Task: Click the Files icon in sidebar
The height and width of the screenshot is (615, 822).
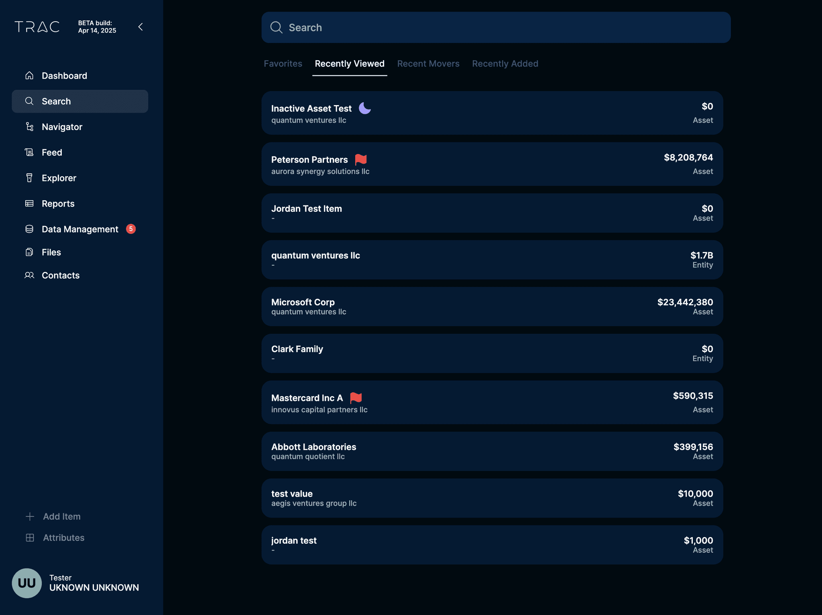Action: 29,252
